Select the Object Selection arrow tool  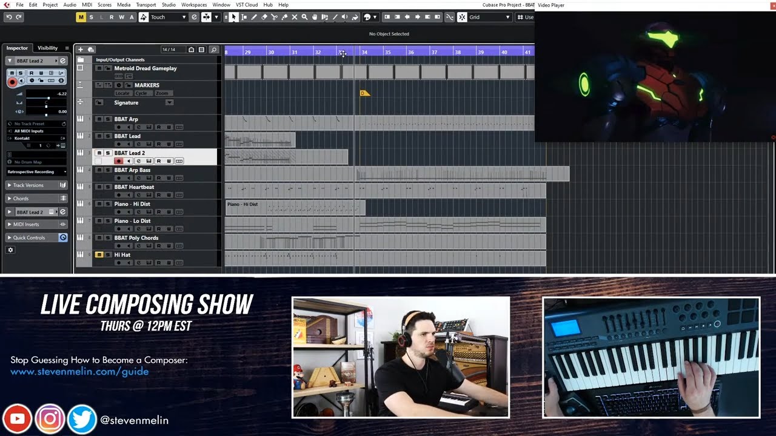pos(234,17)
